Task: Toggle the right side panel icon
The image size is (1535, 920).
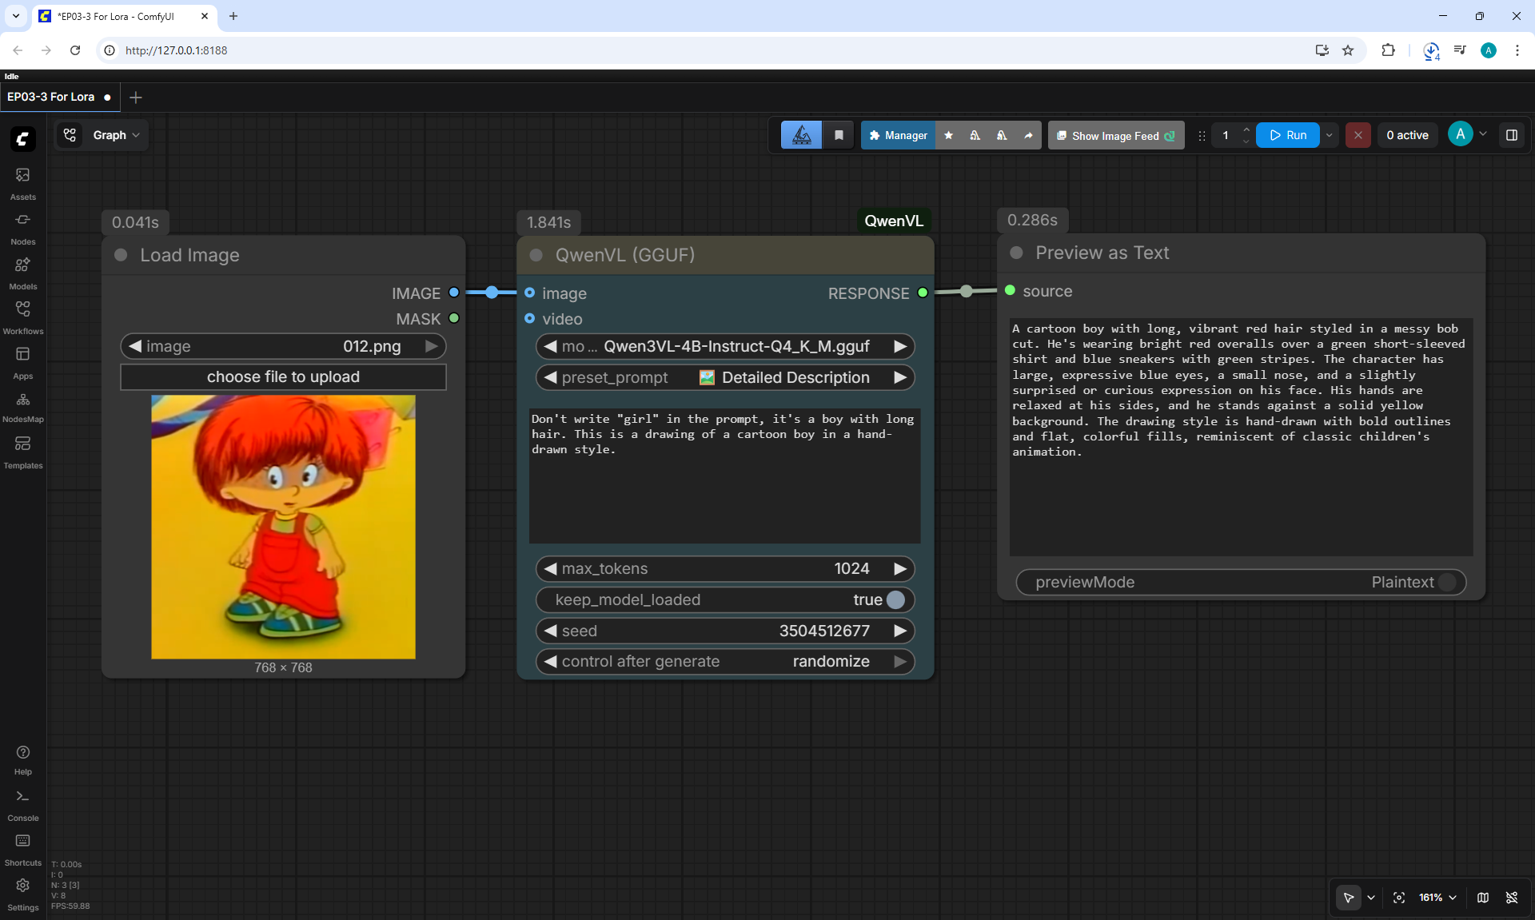Action: click(1512, 135)
